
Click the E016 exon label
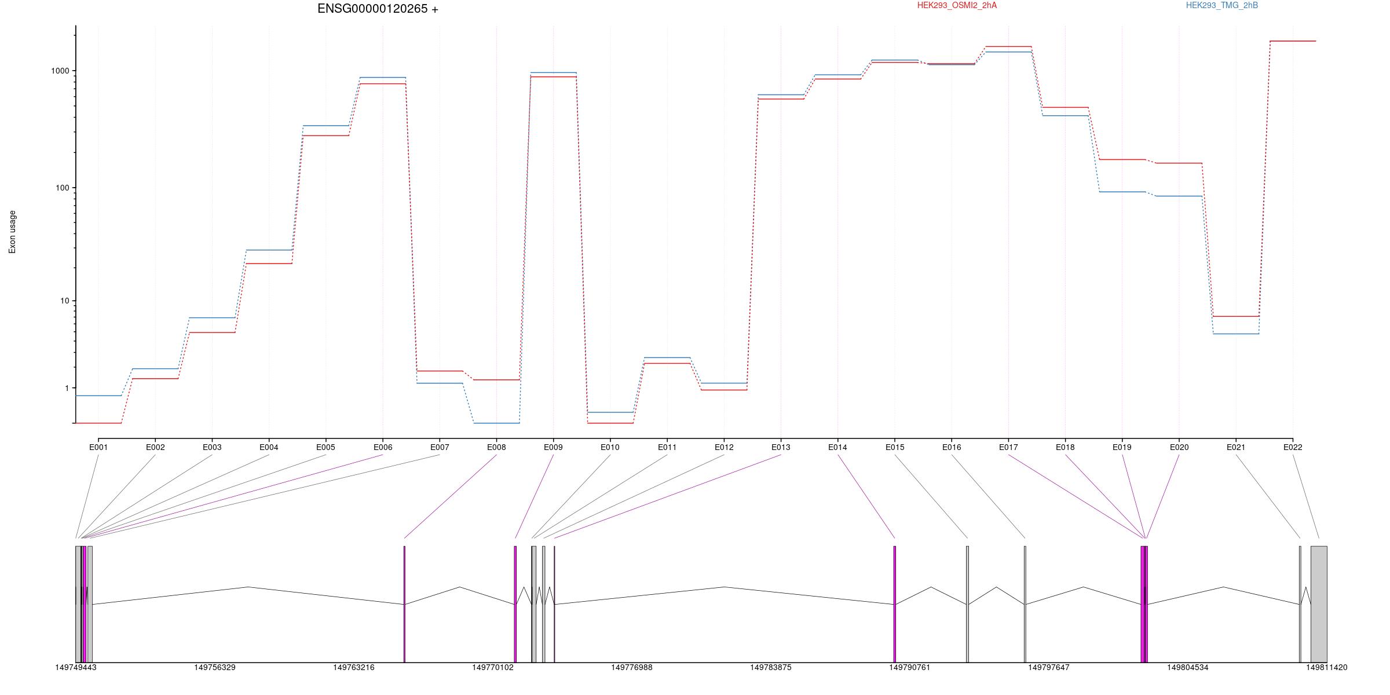pos(952,447)
